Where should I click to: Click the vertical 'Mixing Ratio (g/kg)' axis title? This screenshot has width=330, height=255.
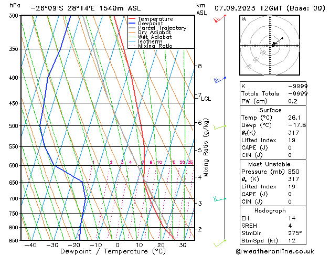click(206, 147)
